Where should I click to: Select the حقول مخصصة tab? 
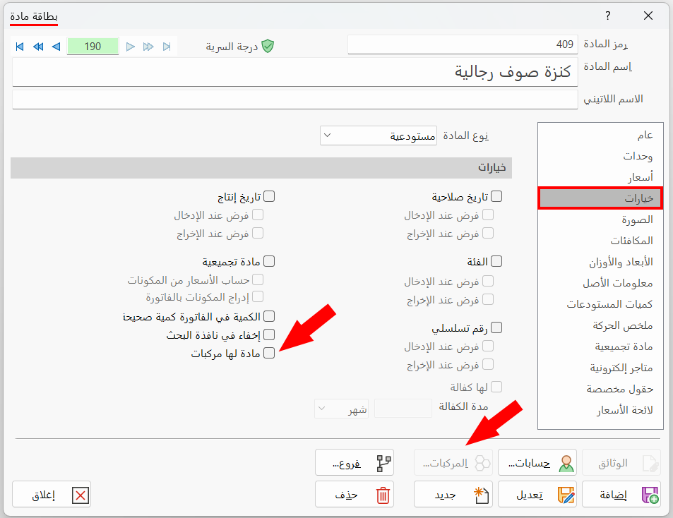point(600,389)
